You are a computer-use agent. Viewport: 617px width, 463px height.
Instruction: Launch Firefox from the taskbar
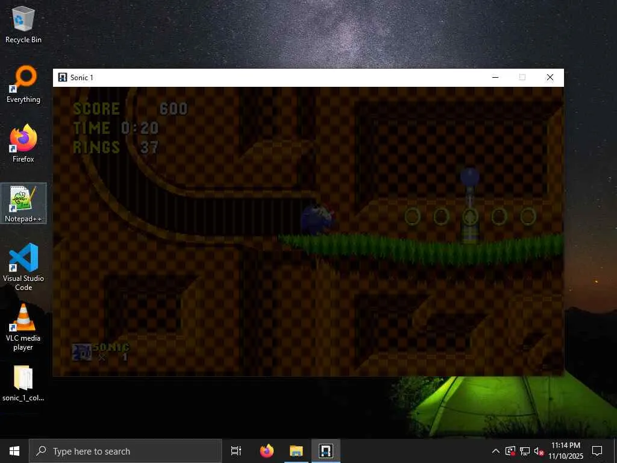(267, 451)
